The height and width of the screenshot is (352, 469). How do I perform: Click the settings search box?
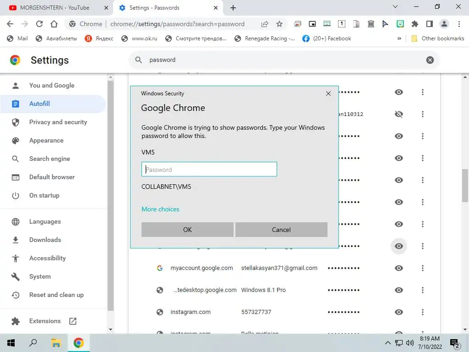(284, 60)
